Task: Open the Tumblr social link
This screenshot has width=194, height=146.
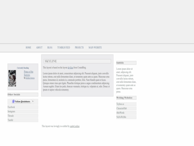Action: [23, 120]
